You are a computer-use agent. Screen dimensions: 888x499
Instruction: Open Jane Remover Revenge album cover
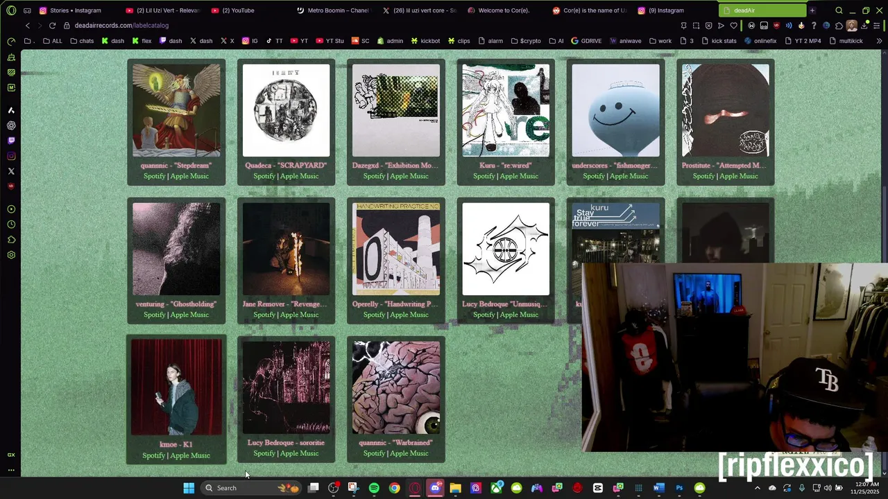click(286, 249)
